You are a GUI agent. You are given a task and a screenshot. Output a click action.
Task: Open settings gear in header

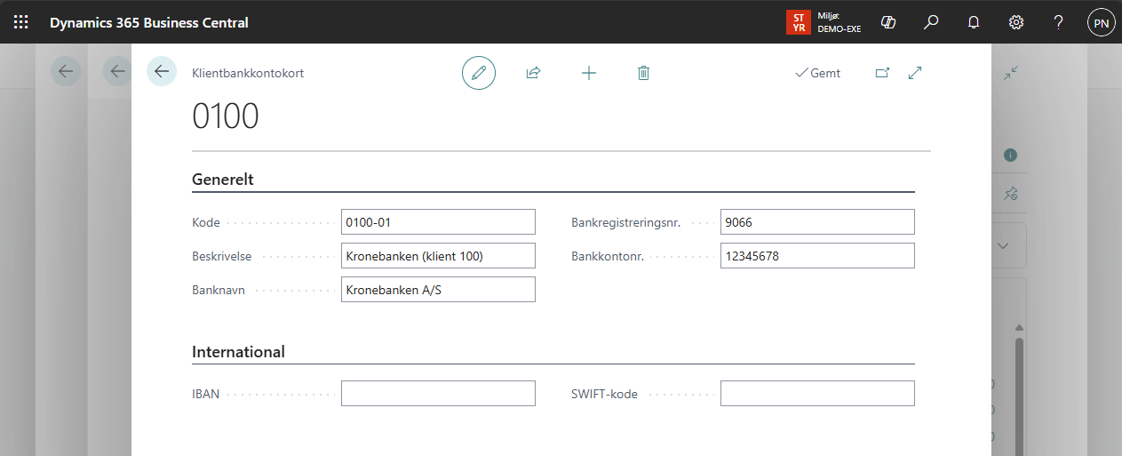click(x=1016, y=22)
